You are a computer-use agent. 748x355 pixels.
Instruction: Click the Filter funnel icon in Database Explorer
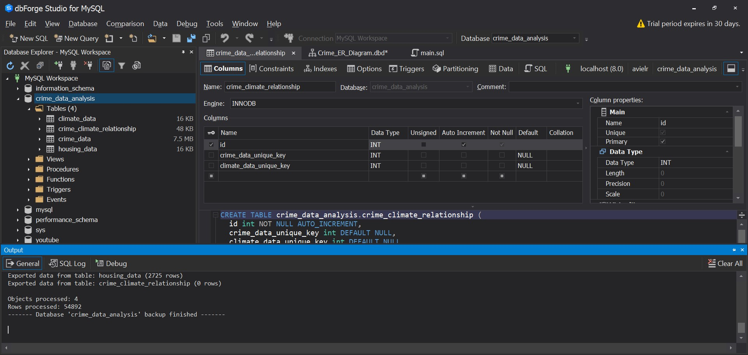(x=122, y=66)
